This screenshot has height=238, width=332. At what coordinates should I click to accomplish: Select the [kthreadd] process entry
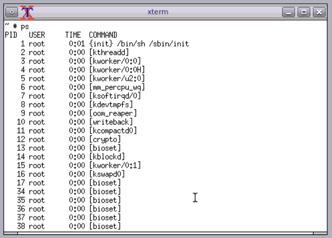point(109,52)
